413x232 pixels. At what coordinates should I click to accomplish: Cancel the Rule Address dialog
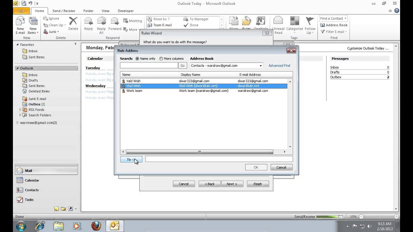pos(281,167)
